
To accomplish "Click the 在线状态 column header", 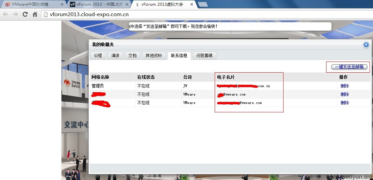I will [146, 77].
